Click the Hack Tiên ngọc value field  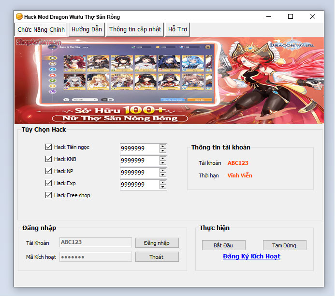click(140, 148)
